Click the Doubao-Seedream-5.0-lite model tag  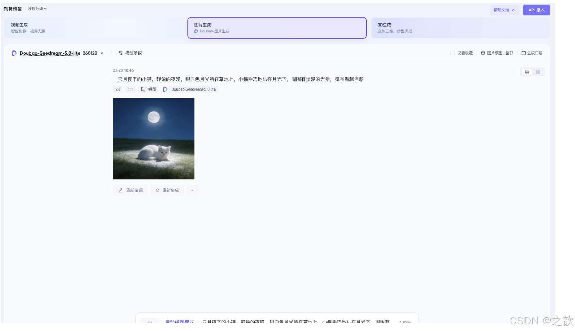tap(190, 89)
